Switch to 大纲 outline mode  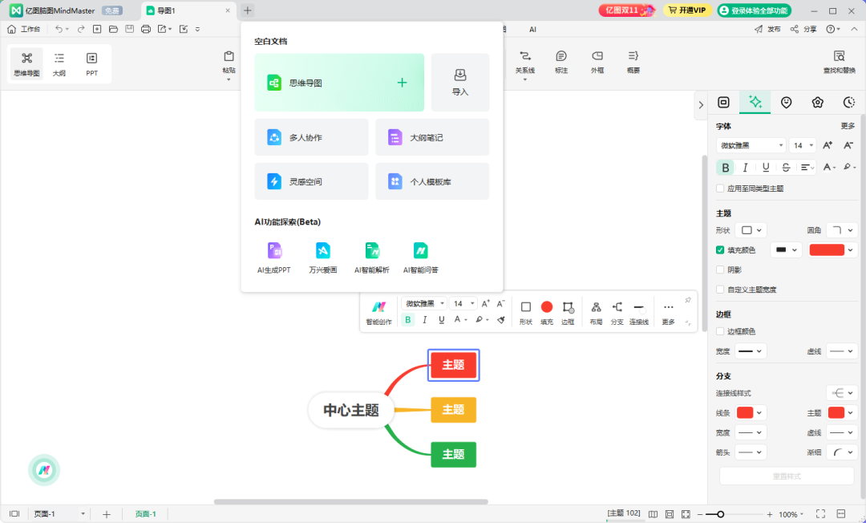coord(59,64)
